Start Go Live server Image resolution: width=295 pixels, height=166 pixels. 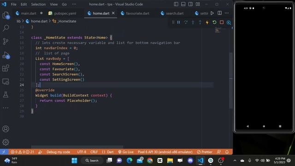click(126, 152)
